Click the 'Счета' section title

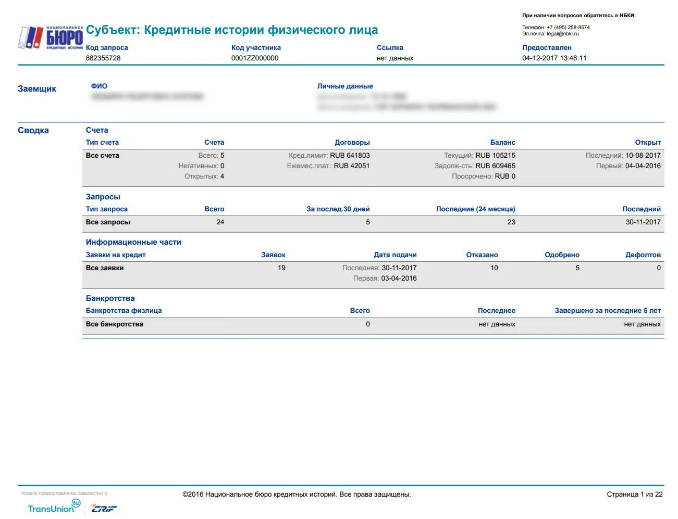click(97, 130)
